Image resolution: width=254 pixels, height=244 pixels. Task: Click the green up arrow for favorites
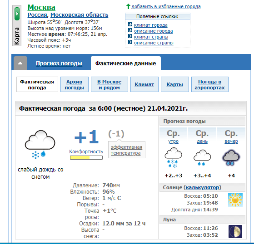[x=128, y=6]
